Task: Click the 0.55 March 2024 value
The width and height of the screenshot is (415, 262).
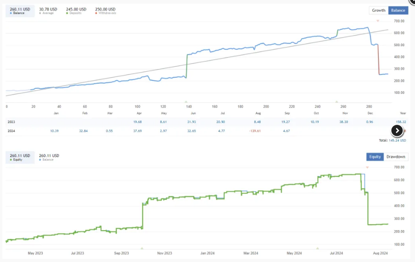Action: point(109,131)
